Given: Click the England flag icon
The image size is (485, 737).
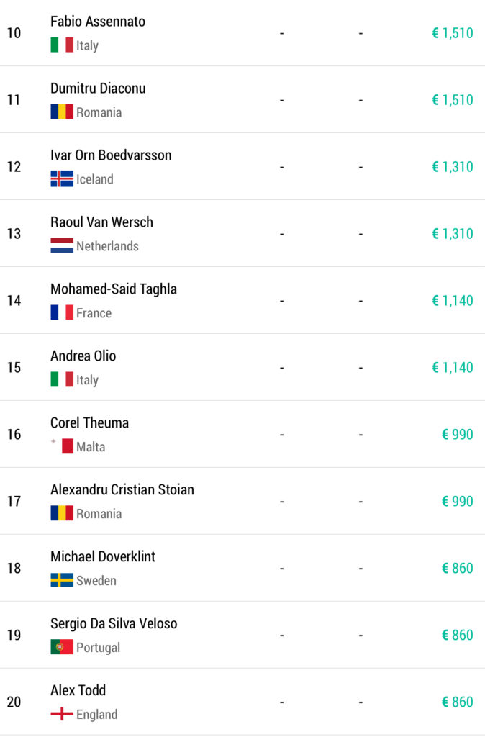Looking at the screenshot, I should 62,715.
